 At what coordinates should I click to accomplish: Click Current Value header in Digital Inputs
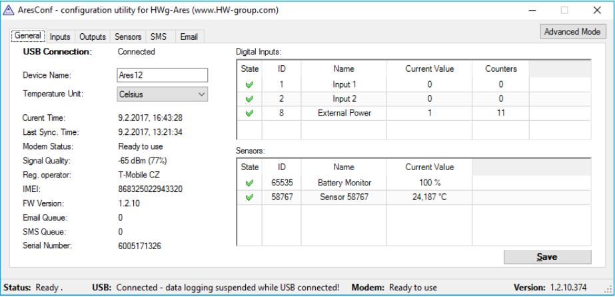point(430,68)
